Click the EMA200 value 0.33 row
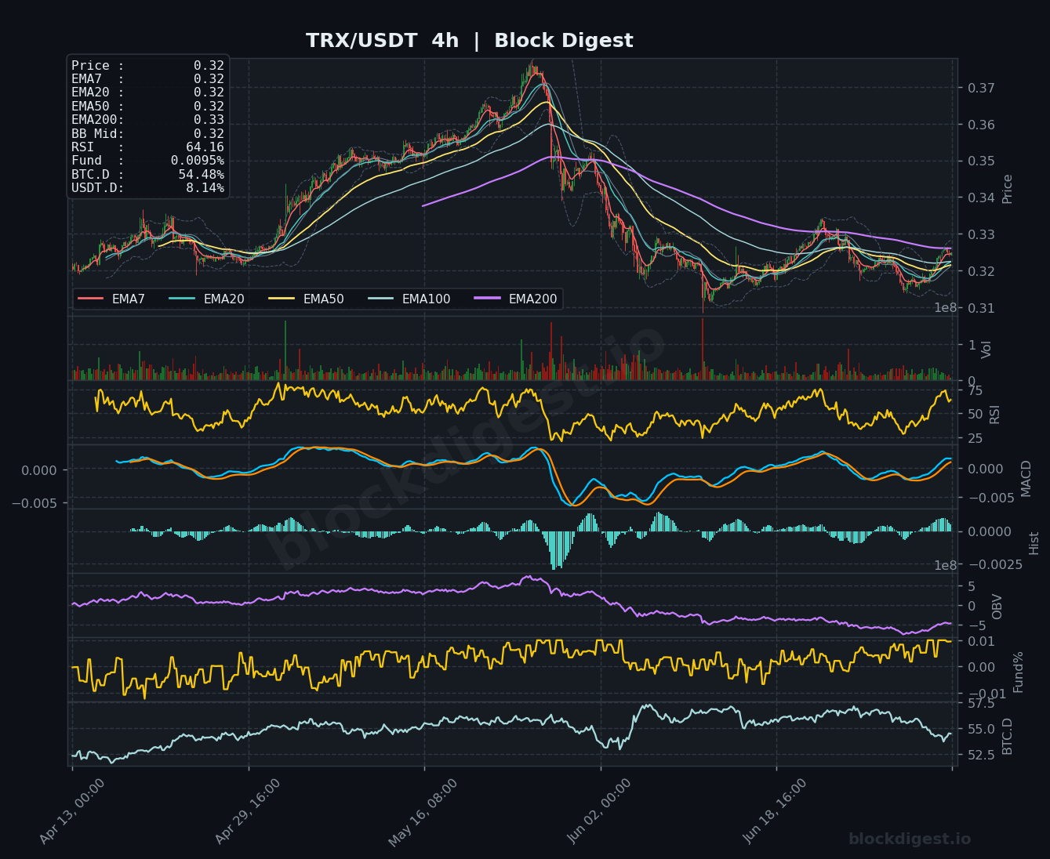Screen dimensions: 1050x859 [147, 120]
